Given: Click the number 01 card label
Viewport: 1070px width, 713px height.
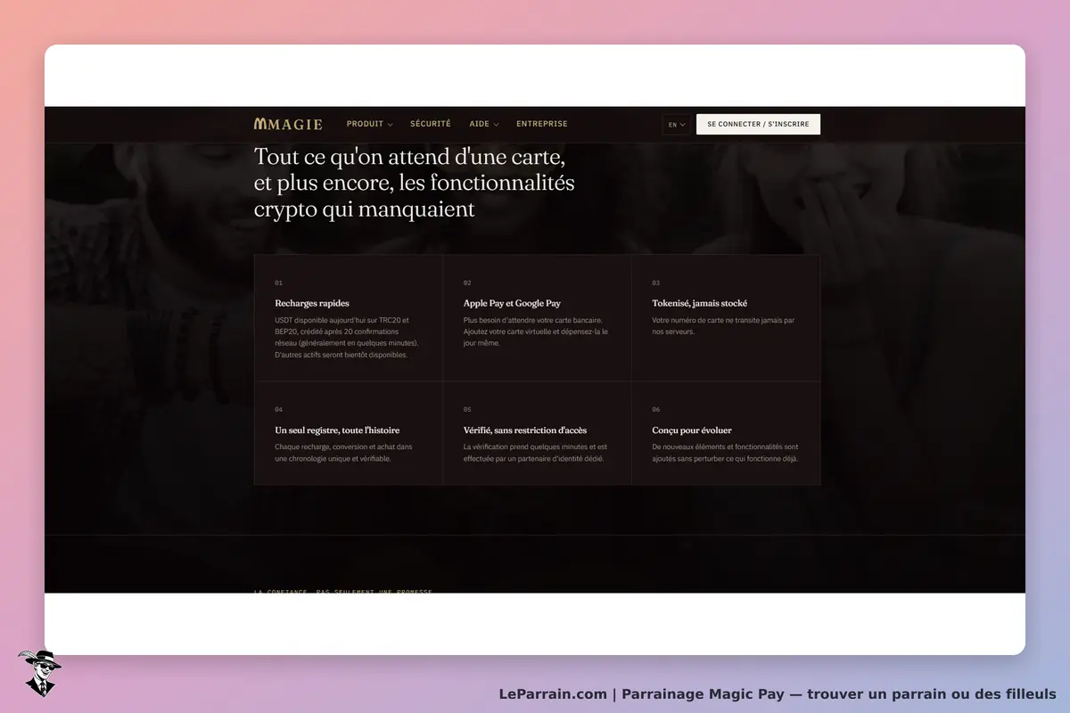Looking at the screenshot, I should pyautogui.click(x=278, y=283).
